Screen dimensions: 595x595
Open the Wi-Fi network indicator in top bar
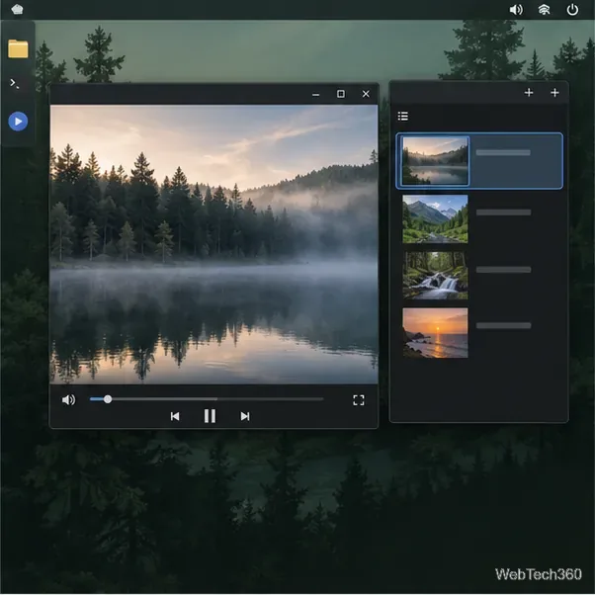[x=545, y=10]
